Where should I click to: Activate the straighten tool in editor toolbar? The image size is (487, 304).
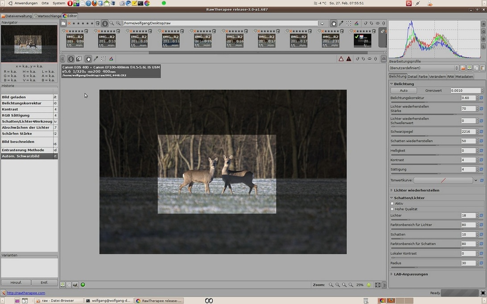point(111,59)
